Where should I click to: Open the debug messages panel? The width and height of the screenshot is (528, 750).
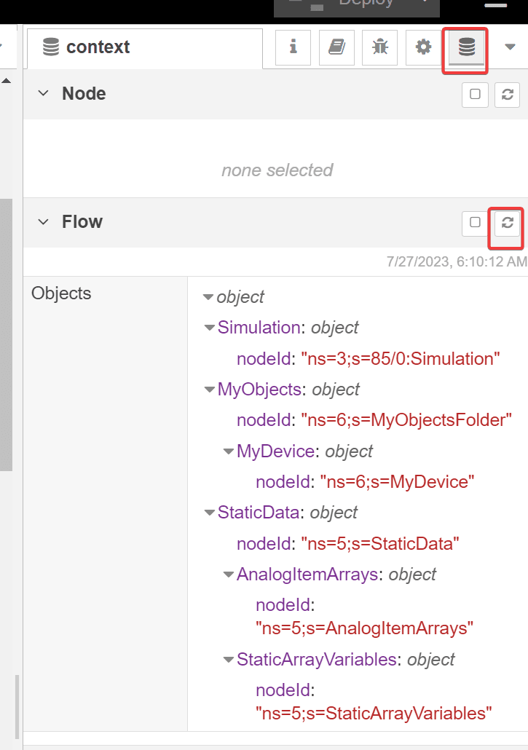(379, 47)
